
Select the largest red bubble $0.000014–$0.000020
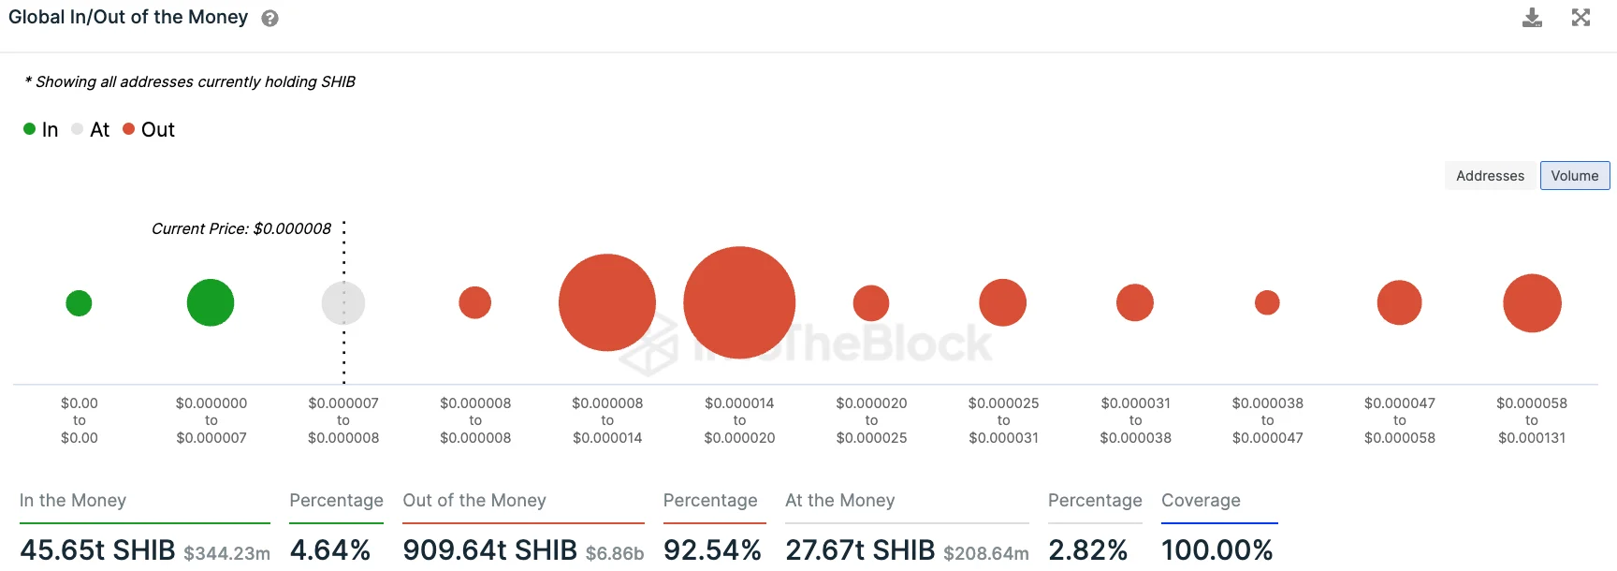(739, 302)
